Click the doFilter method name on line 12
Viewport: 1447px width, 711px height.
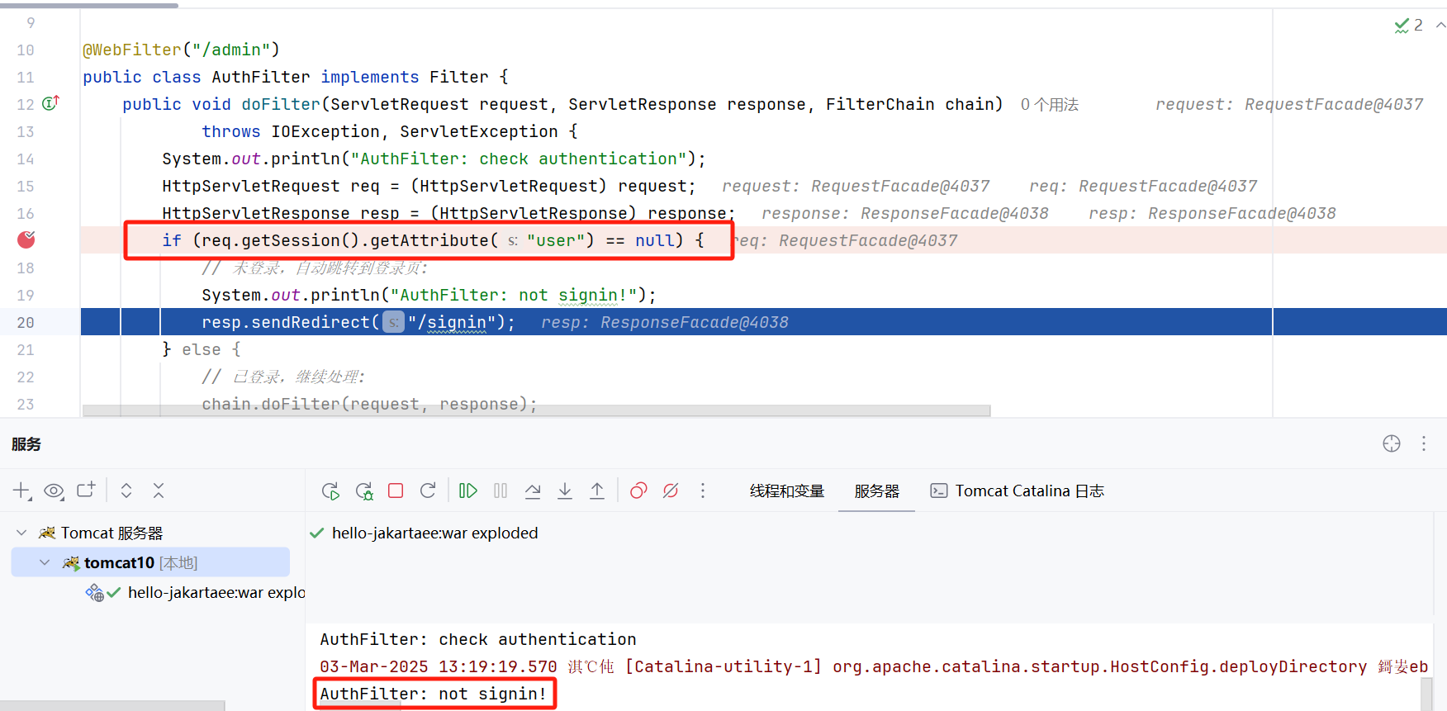[x=280, y=104]
